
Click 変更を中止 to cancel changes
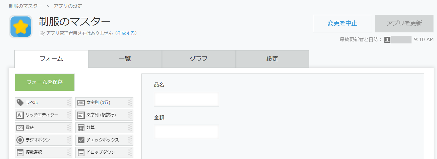342,23
